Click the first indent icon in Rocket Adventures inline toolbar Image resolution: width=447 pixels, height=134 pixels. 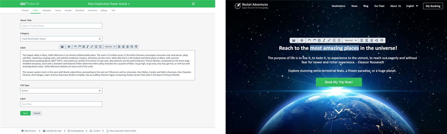pos(376,40)
